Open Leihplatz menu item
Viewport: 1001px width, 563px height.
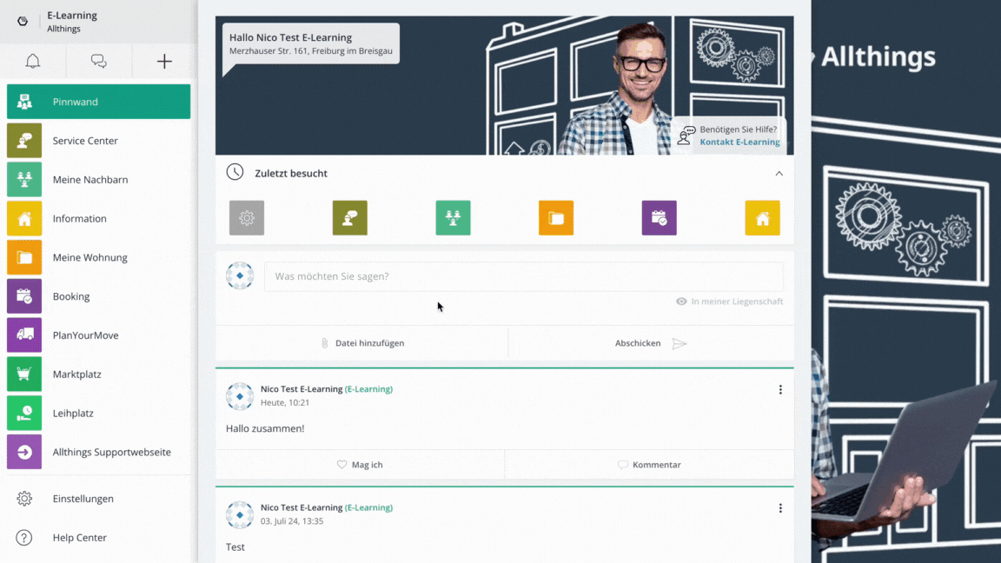click(x=98, y=413)
